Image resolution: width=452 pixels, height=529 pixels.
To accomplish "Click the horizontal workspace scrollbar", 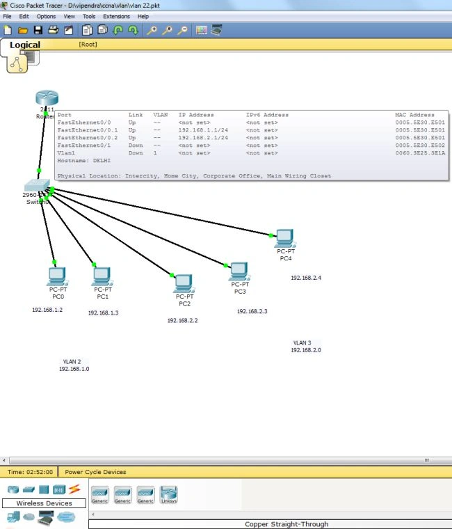I will coord(229,460).
